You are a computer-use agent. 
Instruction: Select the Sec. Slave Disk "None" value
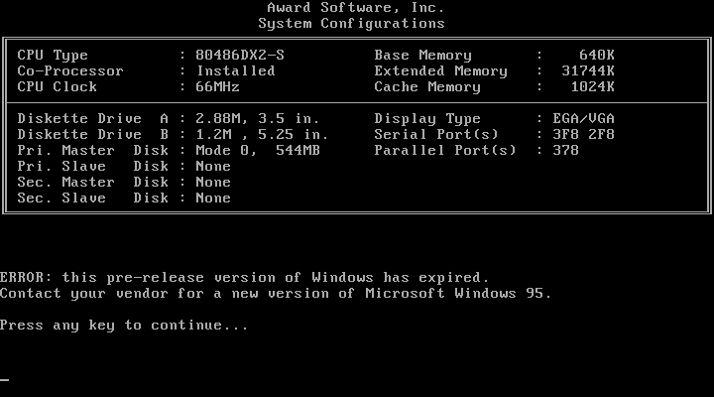(x=213, y=198)
